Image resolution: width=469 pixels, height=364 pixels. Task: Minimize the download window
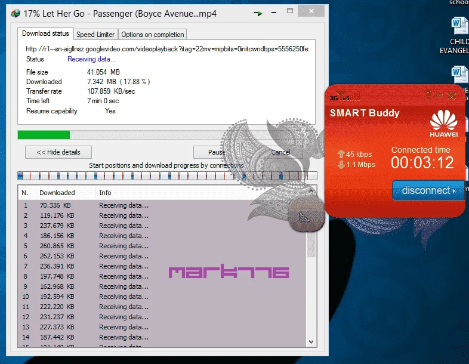click(274, 13)
